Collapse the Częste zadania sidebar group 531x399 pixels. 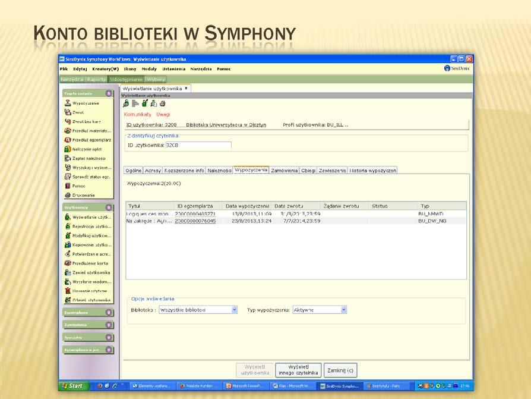coord(109,93)
